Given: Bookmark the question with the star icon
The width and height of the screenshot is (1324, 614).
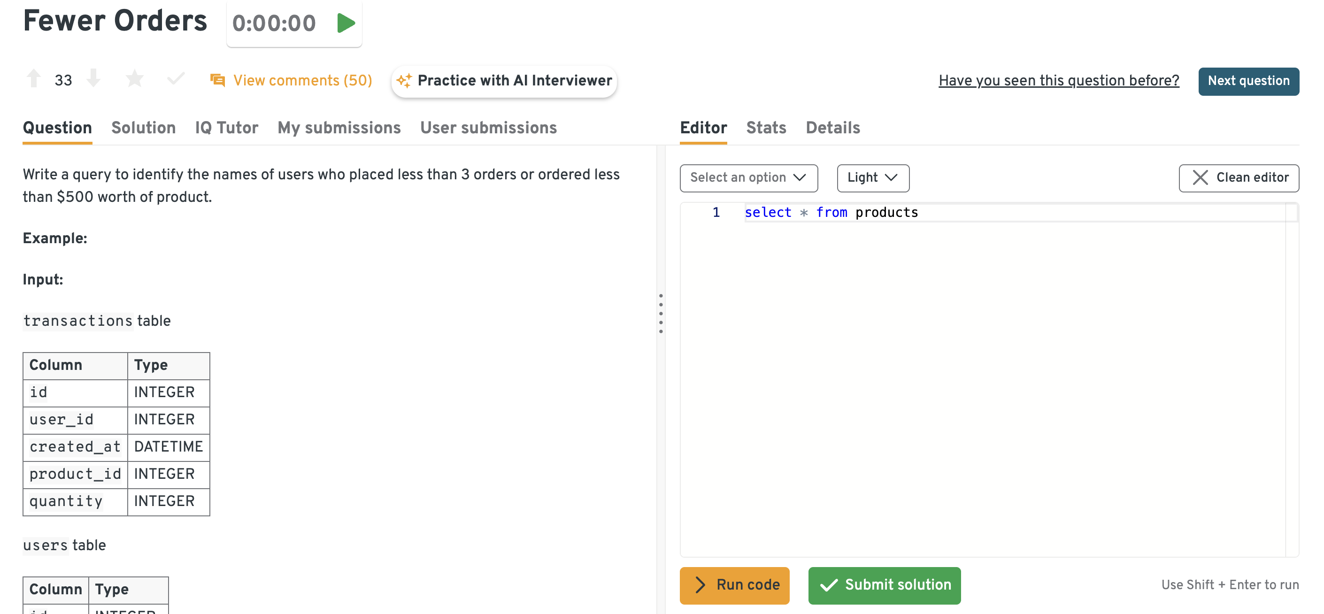Looking at the screenshot, I should [135, 79].
